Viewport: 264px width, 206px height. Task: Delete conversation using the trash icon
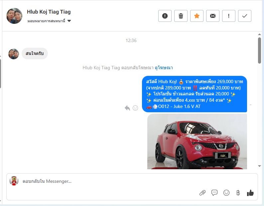(x=181, y=16)
